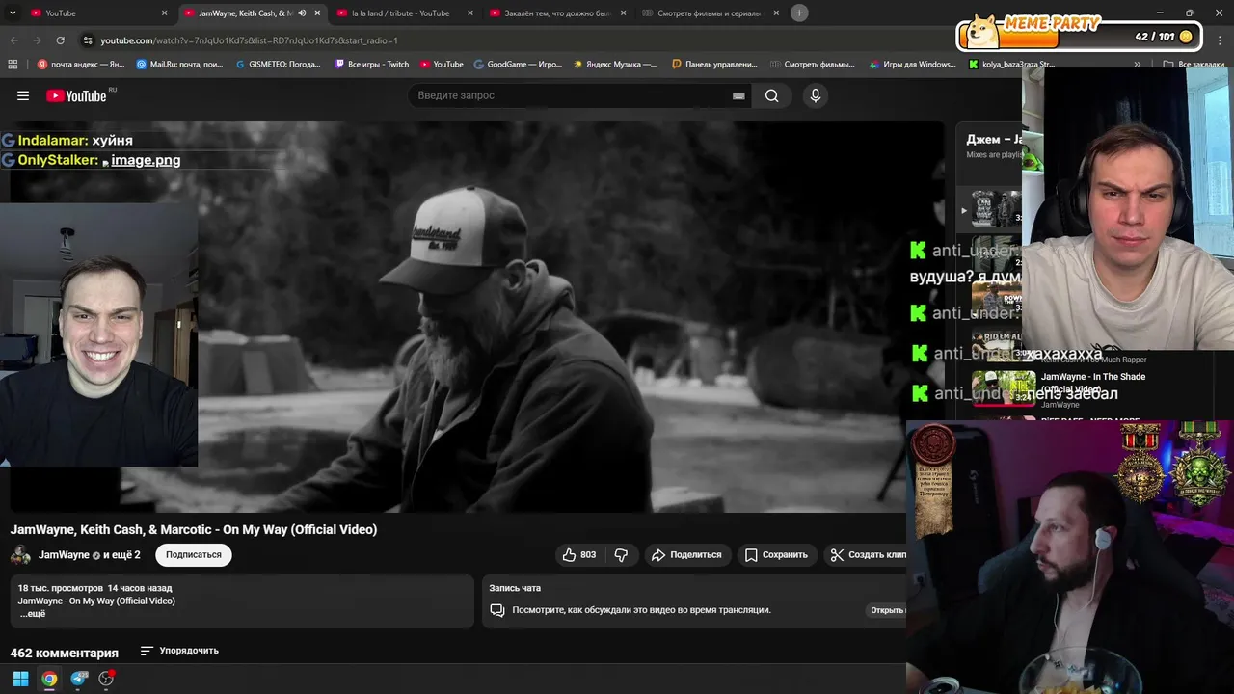Open the 'YouTube' bookmark
The height and width of the screenshot is (694, 1234).
pyautogui.click(x=442, y=65)
